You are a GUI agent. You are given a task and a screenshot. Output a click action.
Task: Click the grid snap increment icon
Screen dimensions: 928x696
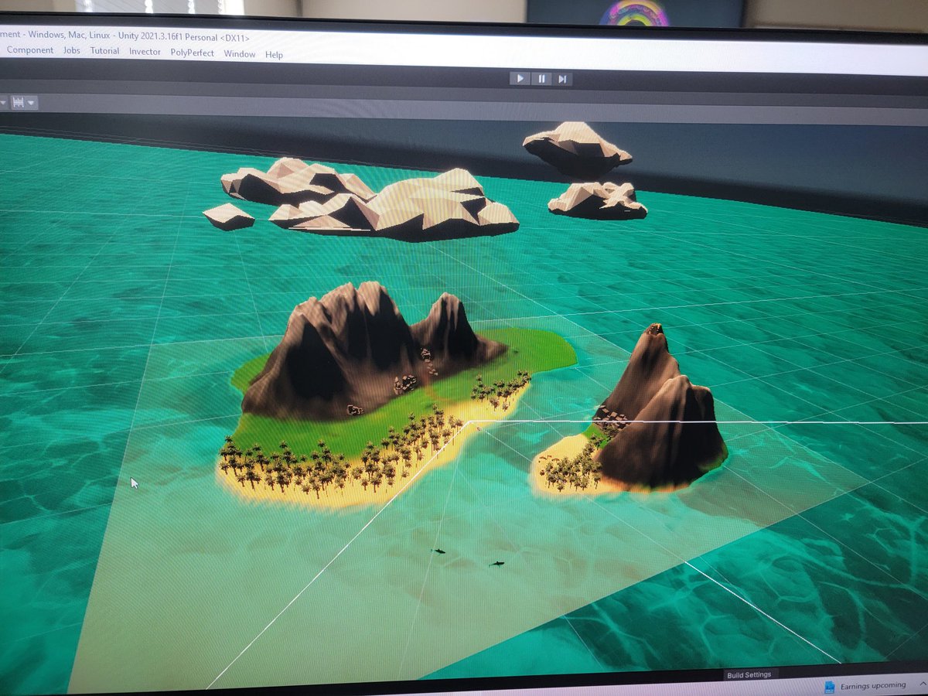18,102
